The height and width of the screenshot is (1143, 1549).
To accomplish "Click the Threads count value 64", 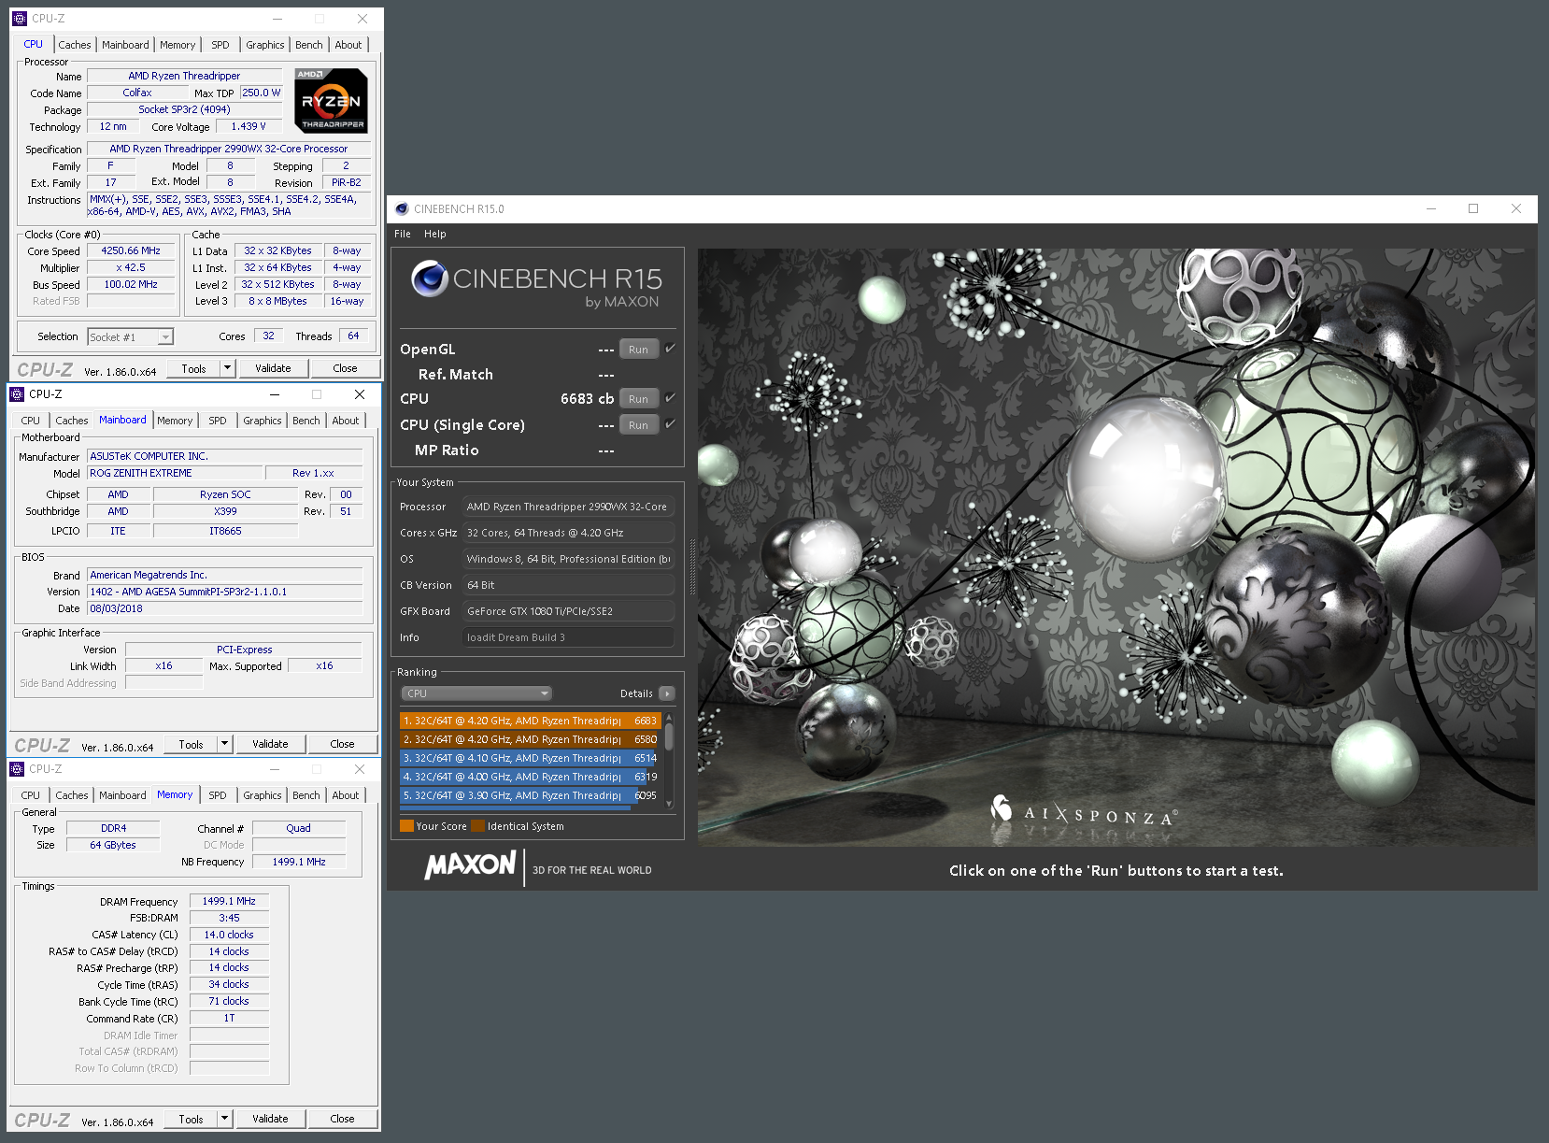I will point(353,336).
